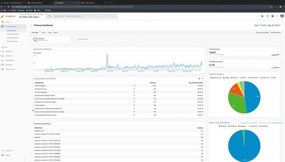This screenshot has height=162, width=285.
Task: Click the Email button
Action: [x=50, y=32]
